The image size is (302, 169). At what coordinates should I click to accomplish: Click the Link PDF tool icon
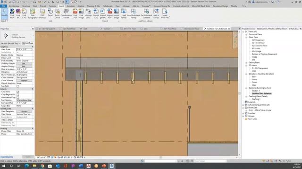[75, 11]
